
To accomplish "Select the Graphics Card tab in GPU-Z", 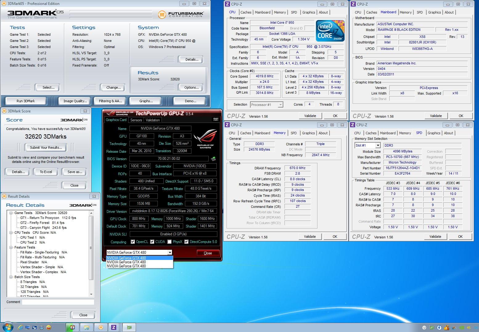I will (116, 120).
